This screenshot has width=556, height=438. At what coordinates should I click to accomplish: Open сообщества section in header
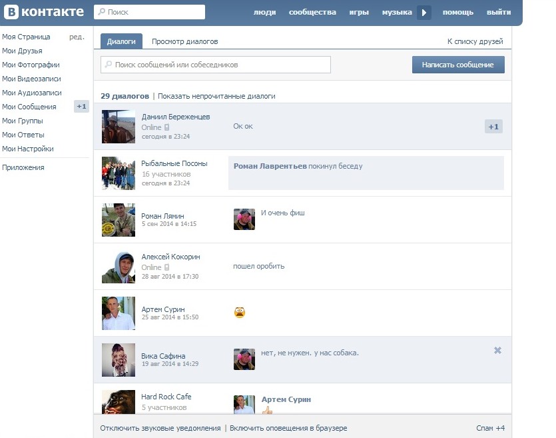tap(312, 12)
